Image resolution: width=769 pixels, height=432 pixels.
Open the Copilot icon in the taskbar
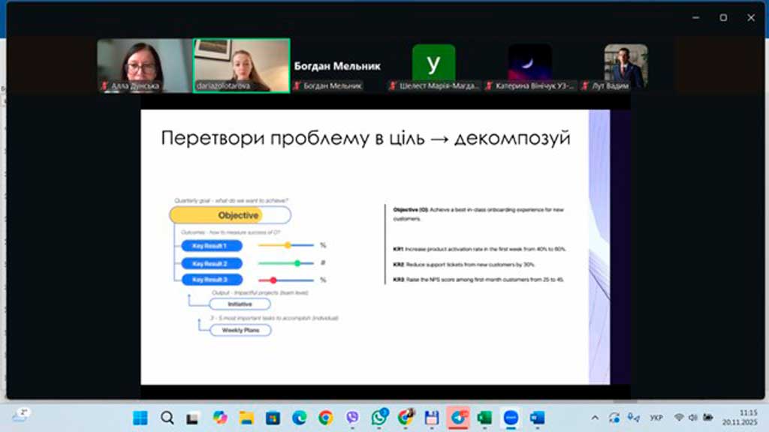click(220, 417)
